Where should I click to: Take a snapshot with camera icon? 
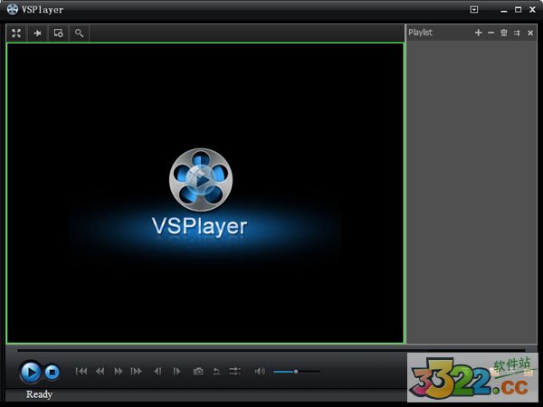point(198,372)
